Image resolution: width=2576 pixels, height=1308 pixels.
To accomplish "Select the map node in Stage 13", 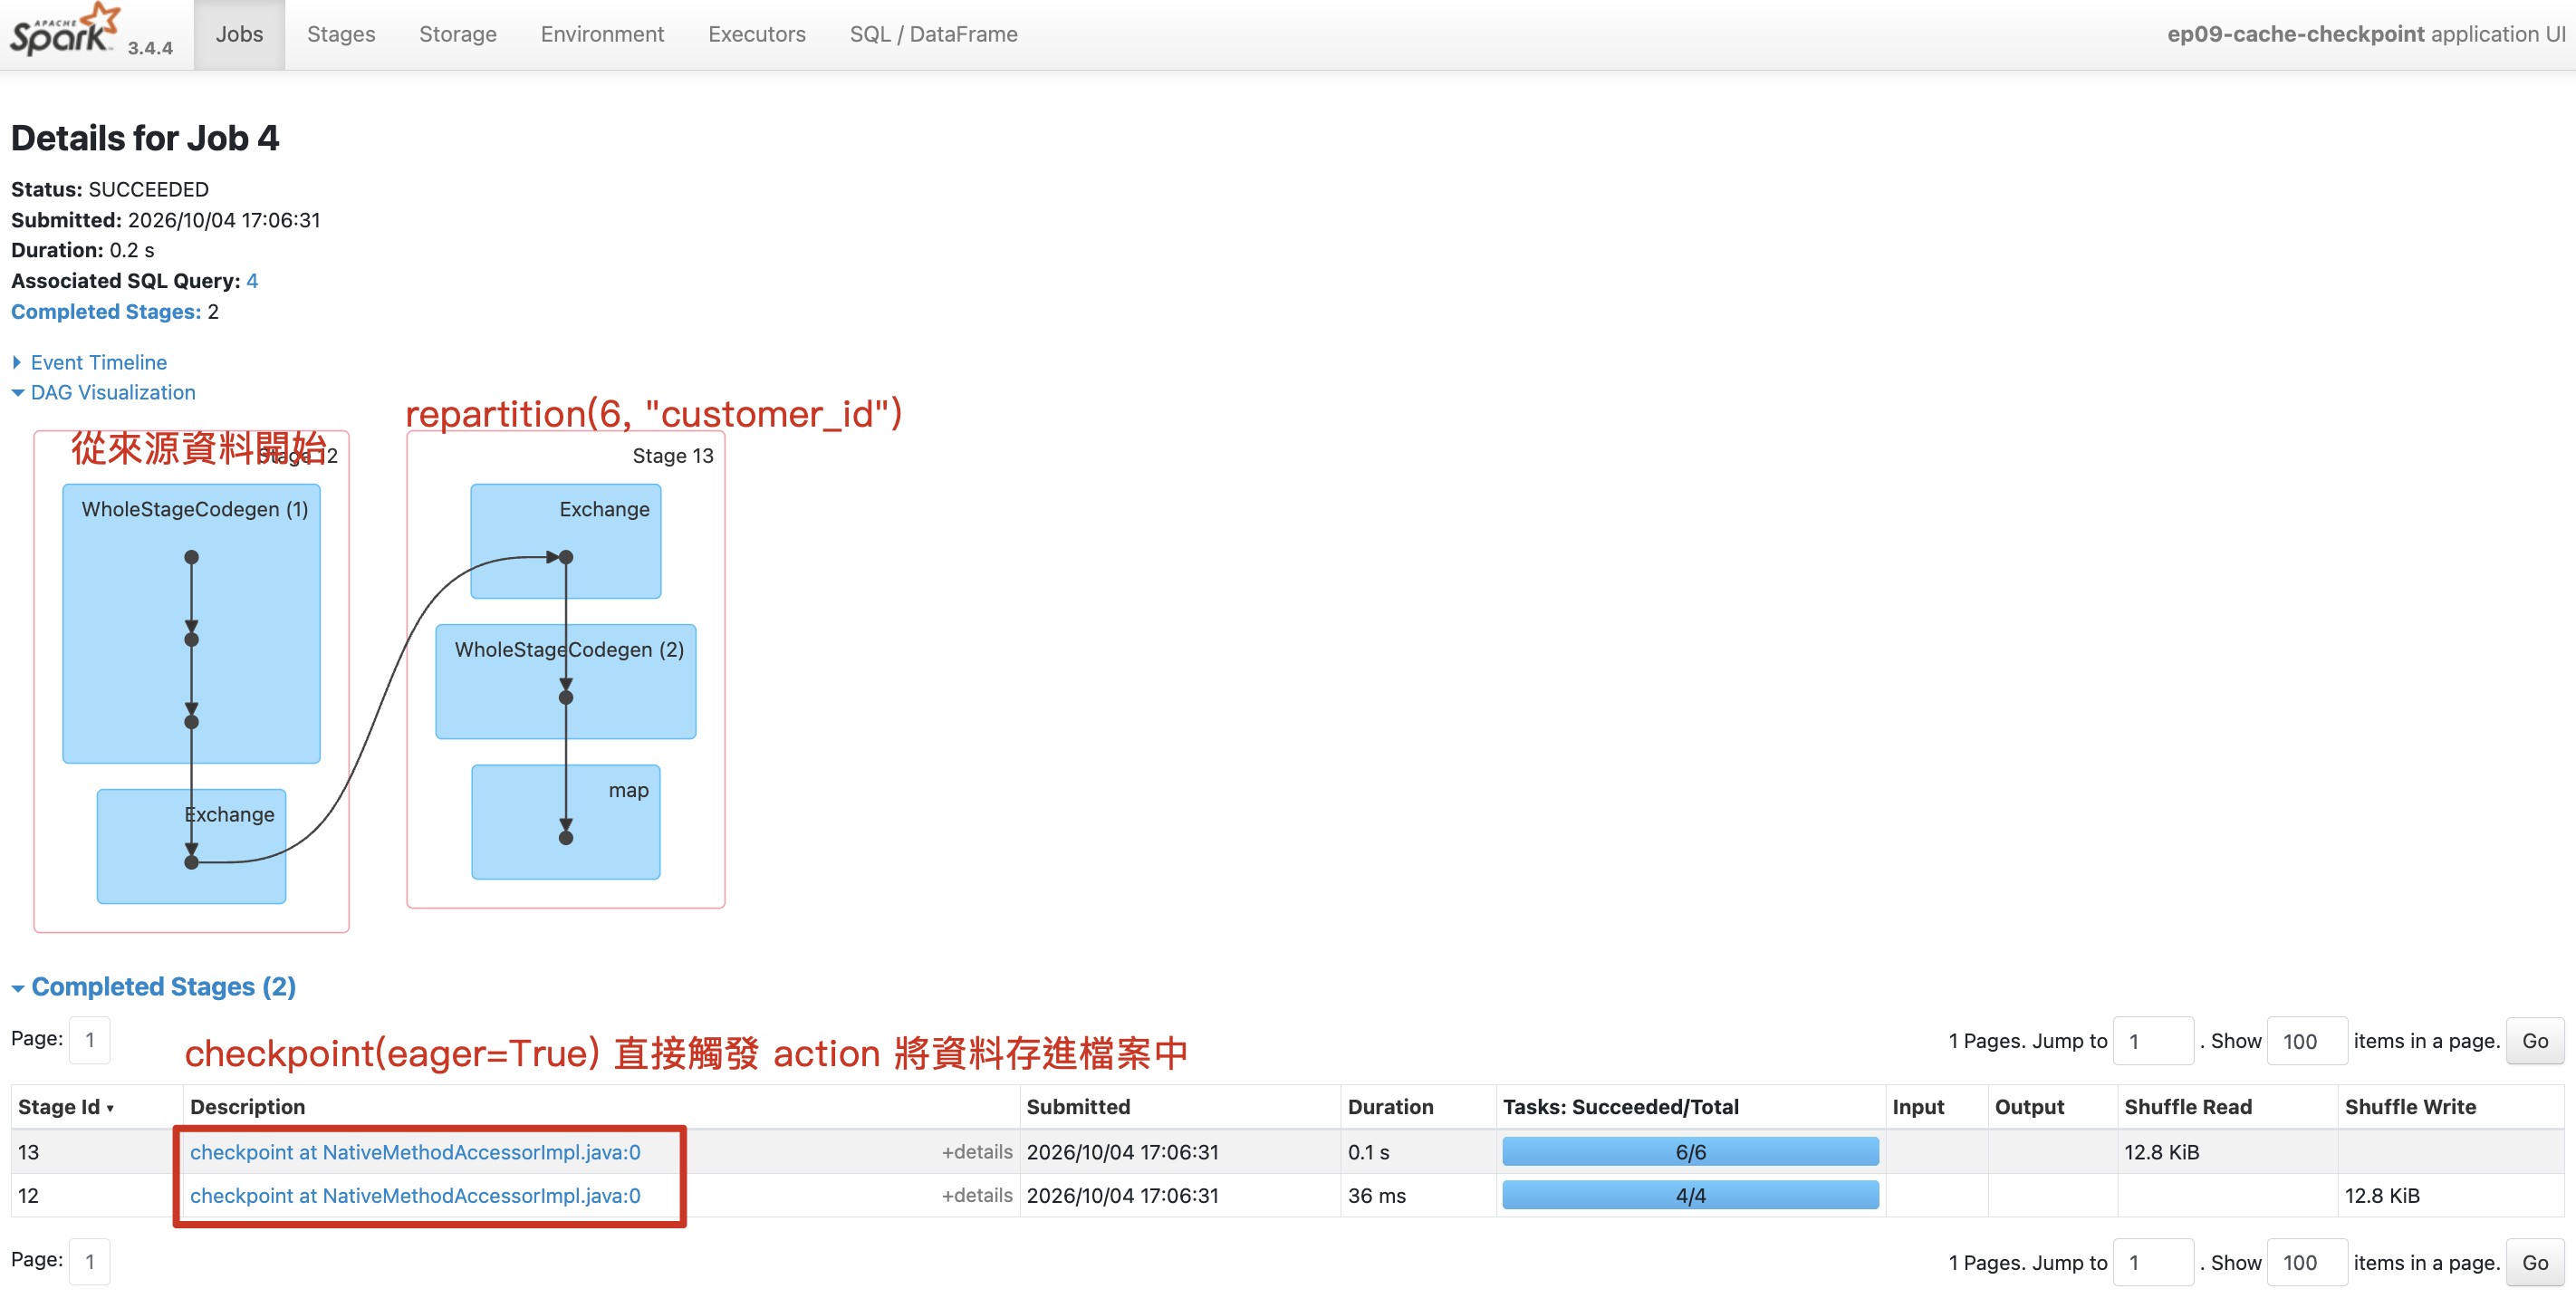I will tap(566, 822).
